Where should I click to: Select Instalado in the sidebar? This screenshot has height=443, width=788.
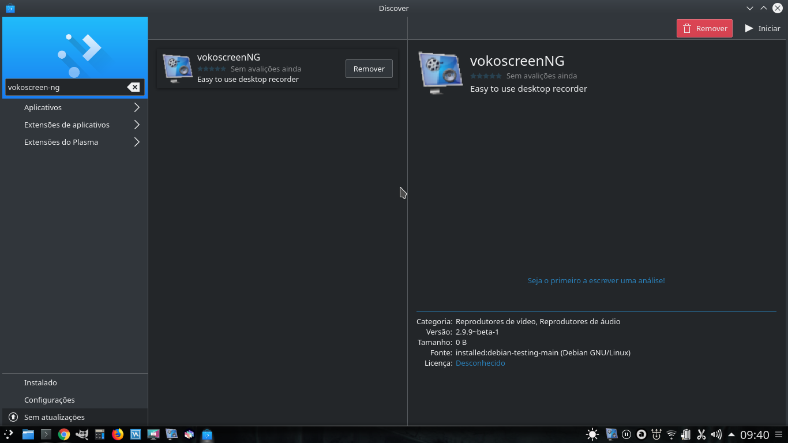[40, 382]
